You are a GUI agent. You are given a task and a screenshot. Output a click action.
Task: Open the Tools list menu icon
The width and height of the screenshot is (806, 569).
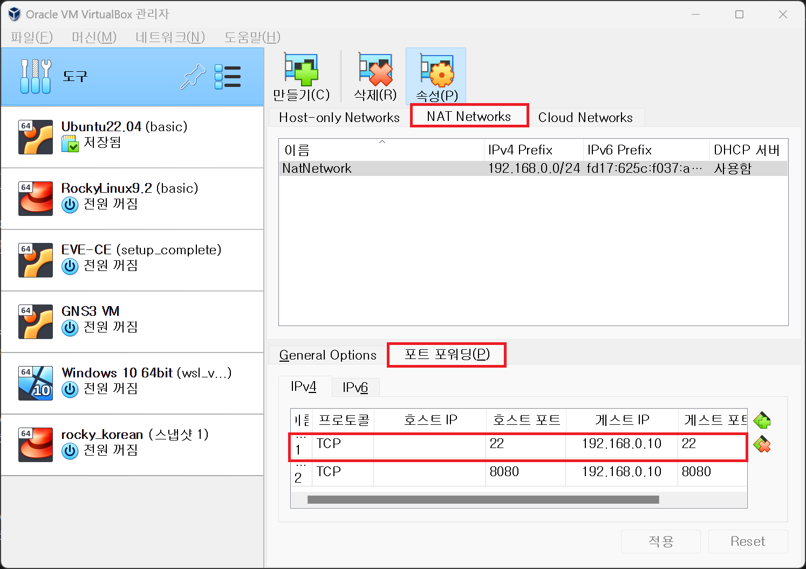(228, 77)
